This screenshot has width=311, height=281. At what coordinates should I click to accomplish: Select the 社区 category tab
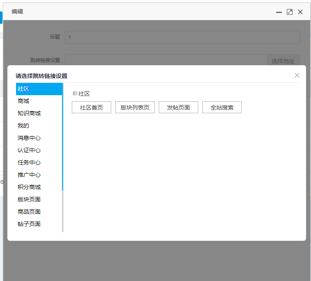(x=39, y=89)
